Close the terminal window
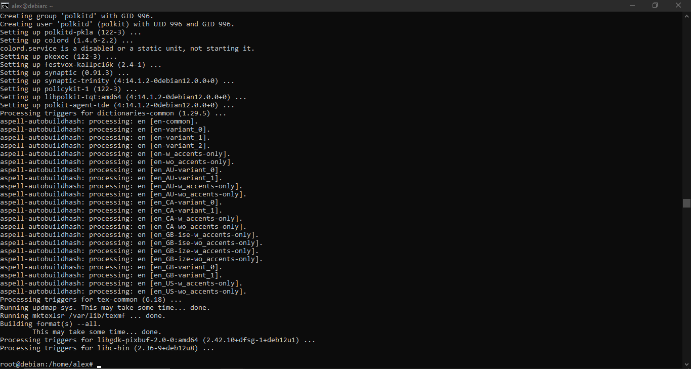 point(678,6)
